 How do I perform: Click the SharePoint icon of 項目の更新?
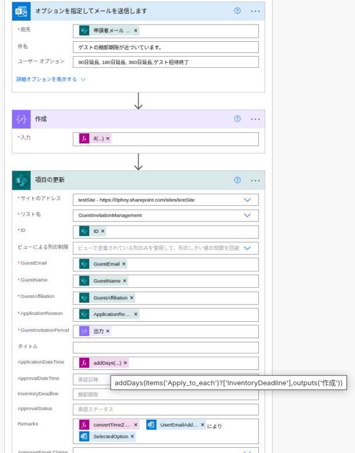coord(21,180)
